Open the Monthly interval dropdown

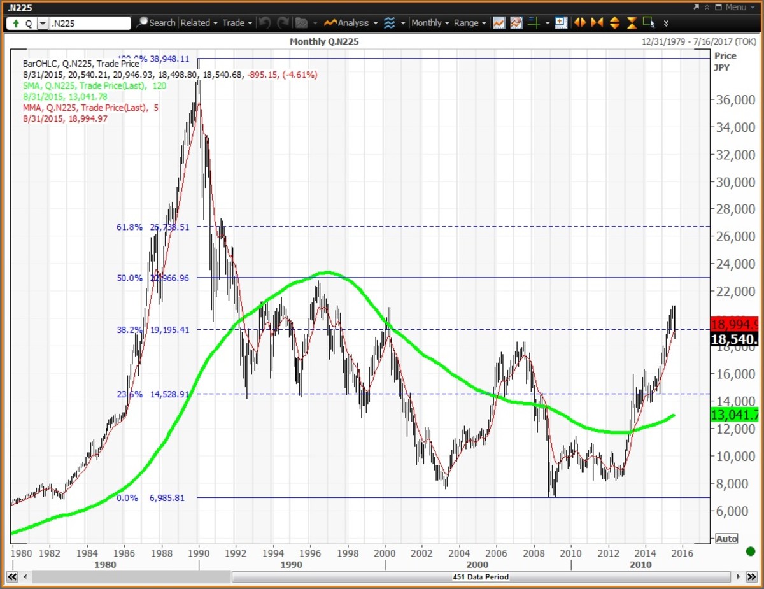point(430,23)
